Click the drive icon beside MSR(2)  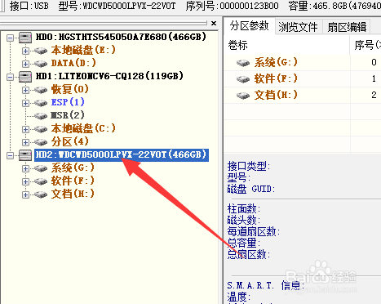[41, 116]
